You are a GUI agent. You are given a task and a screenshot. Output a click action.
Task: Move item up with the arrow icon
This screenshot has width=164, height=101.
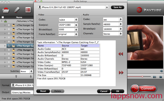[16, 76]
